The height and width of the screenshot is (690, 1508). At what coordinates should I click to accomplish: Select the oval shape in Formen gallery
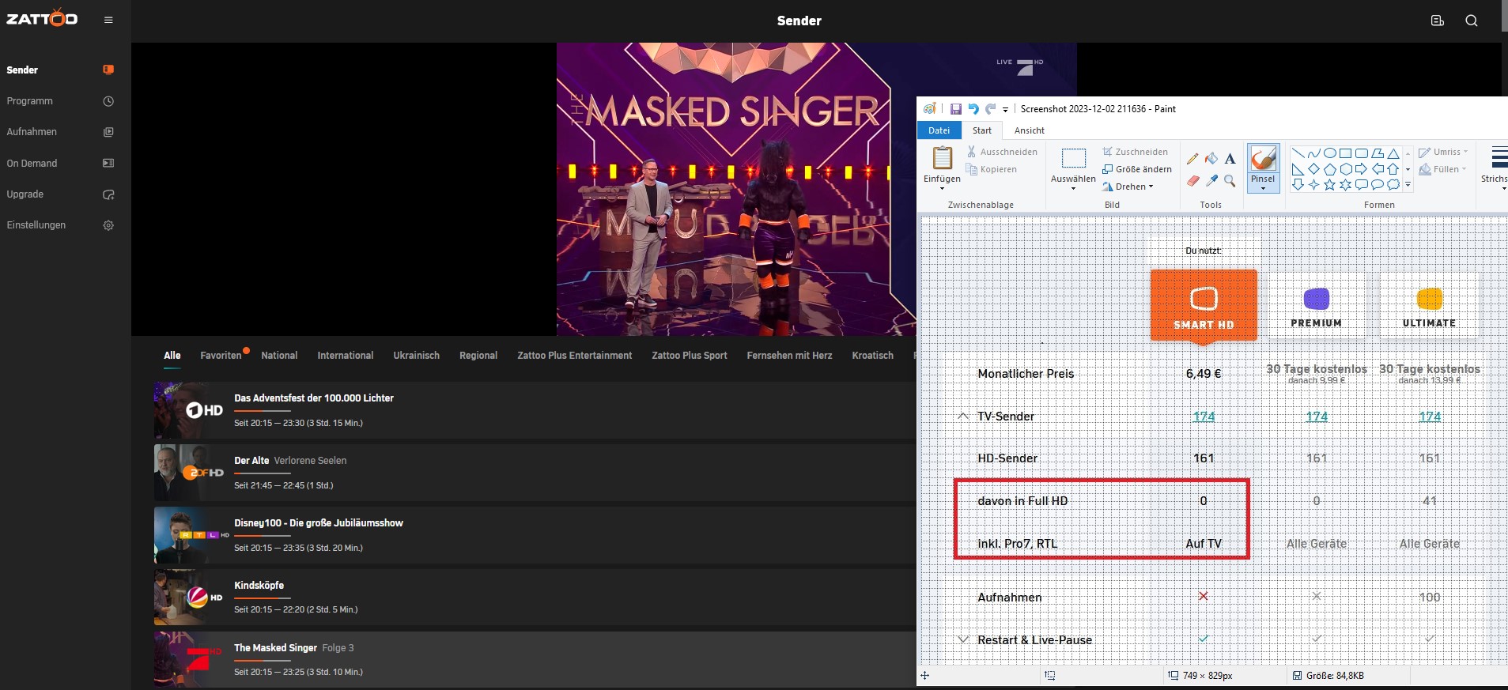1330,153
